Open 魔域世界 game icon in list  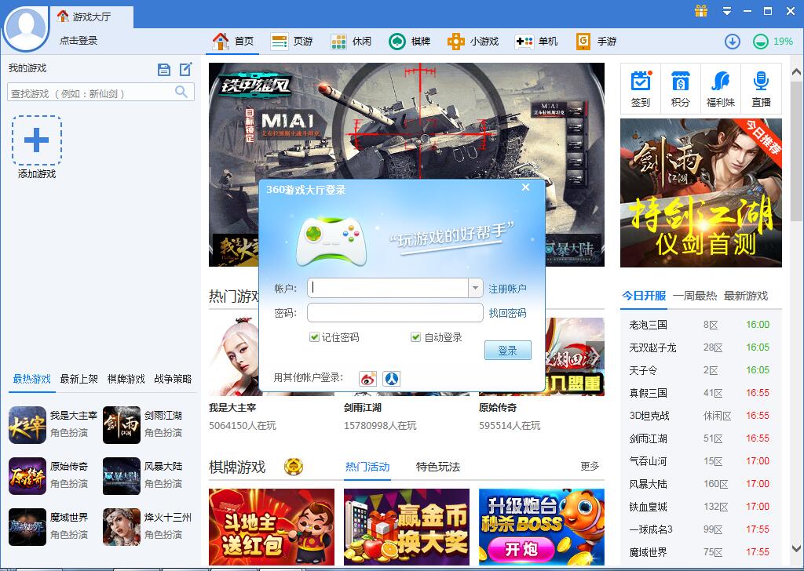[x=27, y=527]
